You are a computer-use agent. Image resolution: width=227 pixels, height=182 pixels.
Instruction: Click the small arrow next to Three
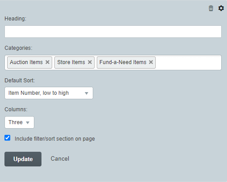(28, 122)
